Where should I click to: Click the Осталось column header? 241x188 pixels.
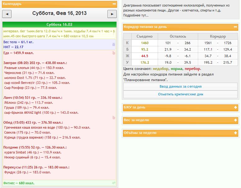coord(178,36)
